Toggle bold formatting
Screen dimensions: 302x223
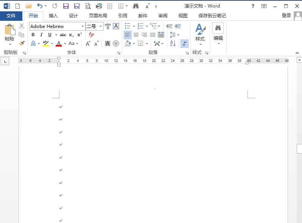[33, 35]
